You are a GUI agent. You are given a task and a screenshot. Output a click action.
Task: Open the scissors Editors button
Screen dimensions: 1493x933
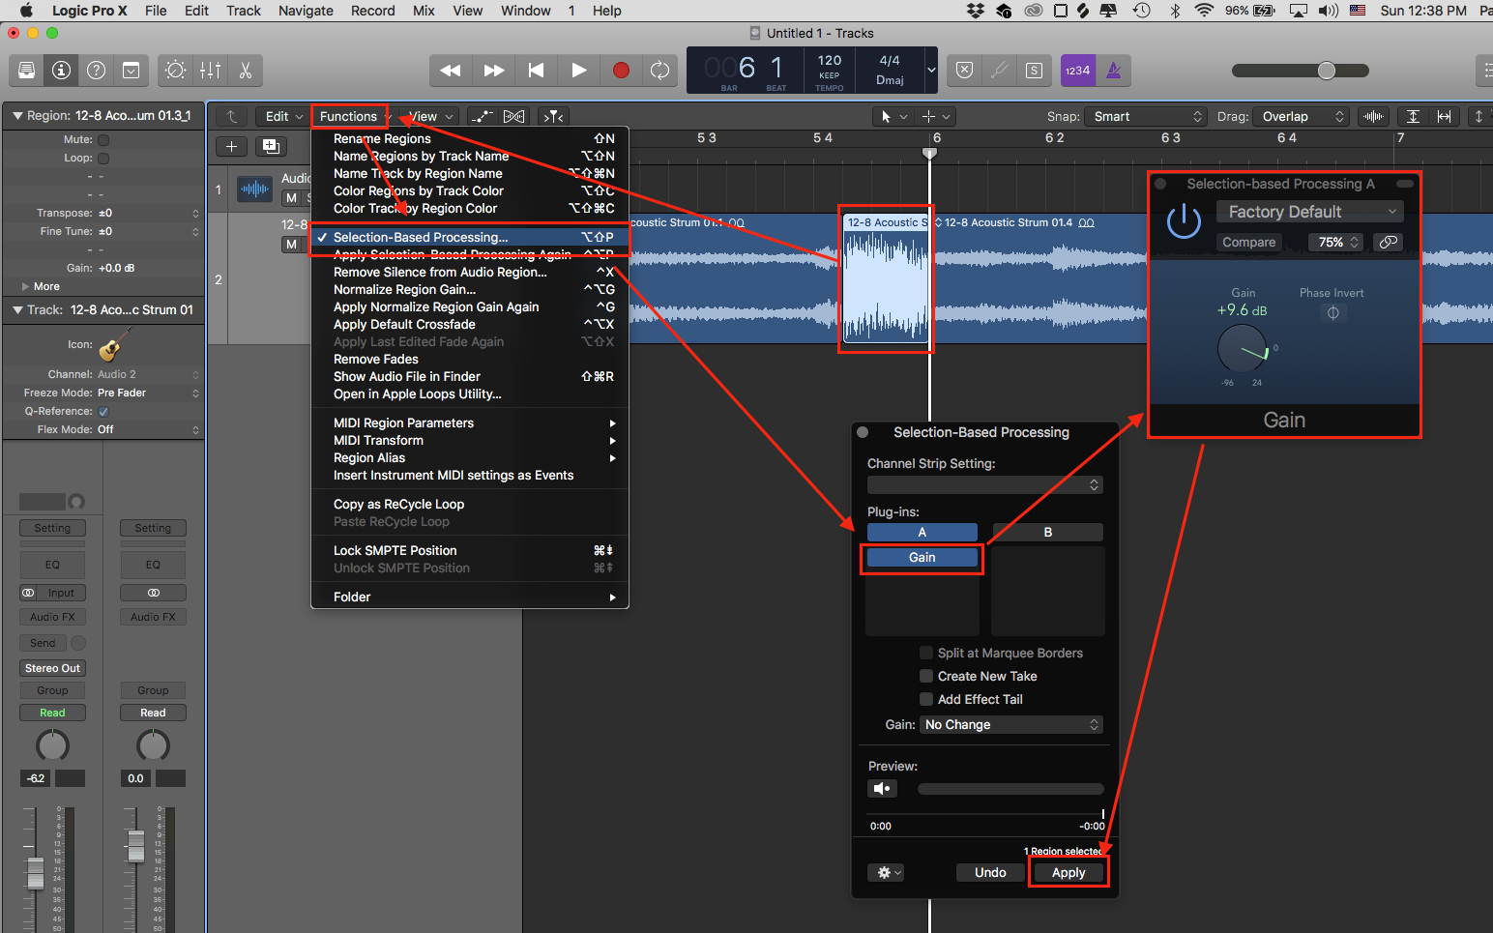[x=245, y=70]
